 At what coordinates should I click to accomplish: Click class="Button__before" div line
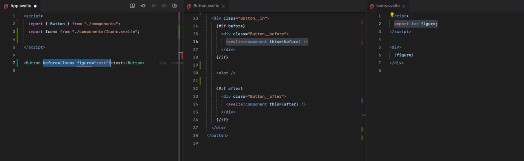255,34
